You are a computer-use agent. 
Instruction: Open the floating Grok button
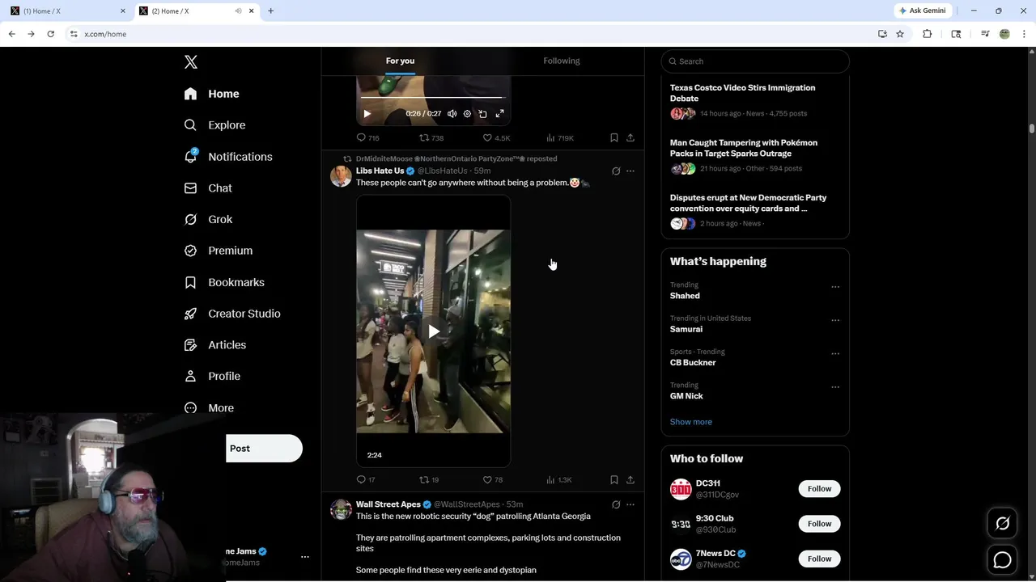tap(1002, 524)
